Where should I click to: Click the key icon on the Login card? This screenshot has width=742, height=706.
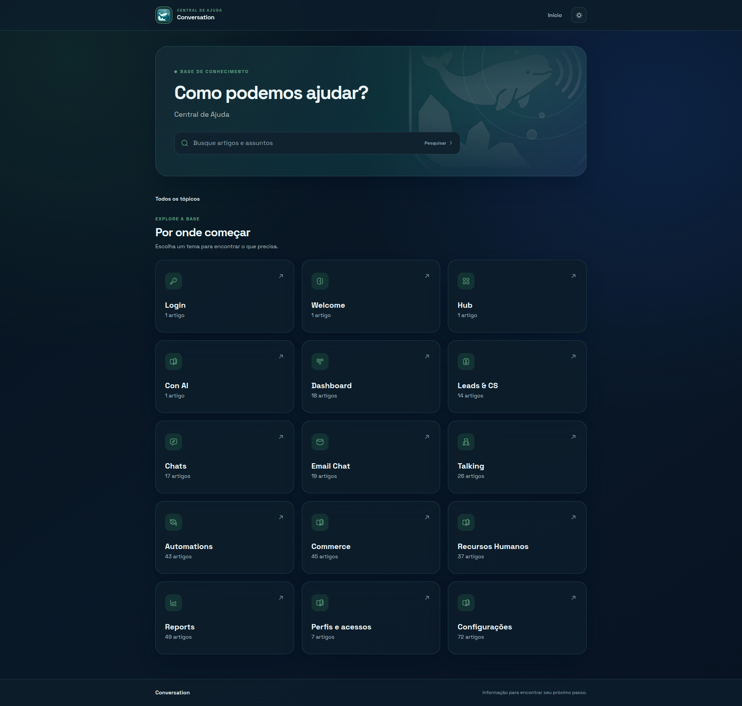point(174,281)
